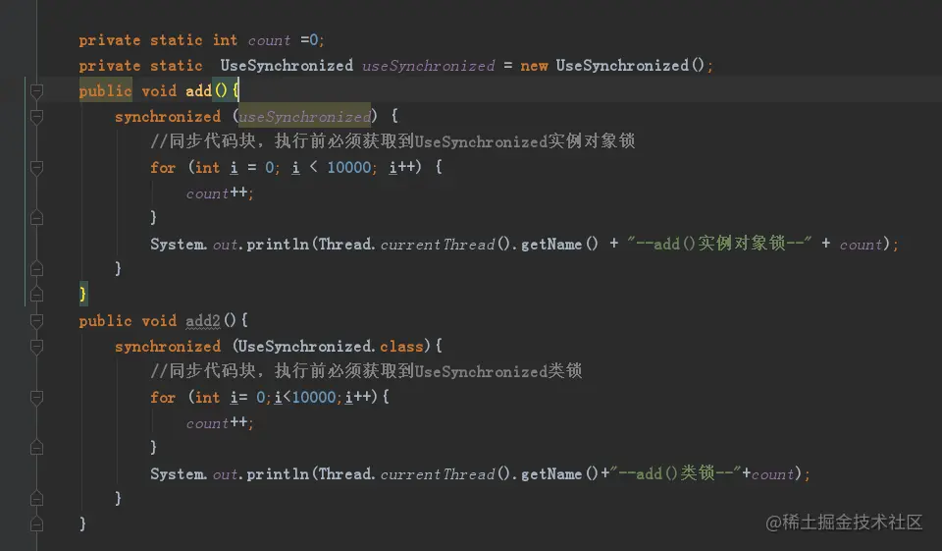Click 'for' keyword in add2()'s loop
Image resolution: width=942 pixels, height=551 pixels.
click(163, 397)
